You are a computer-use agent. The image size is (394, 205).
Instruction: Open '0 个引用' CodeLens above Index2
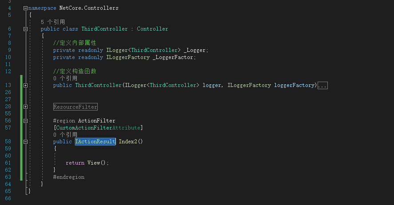pyautogui.click(x=65, y=134)
